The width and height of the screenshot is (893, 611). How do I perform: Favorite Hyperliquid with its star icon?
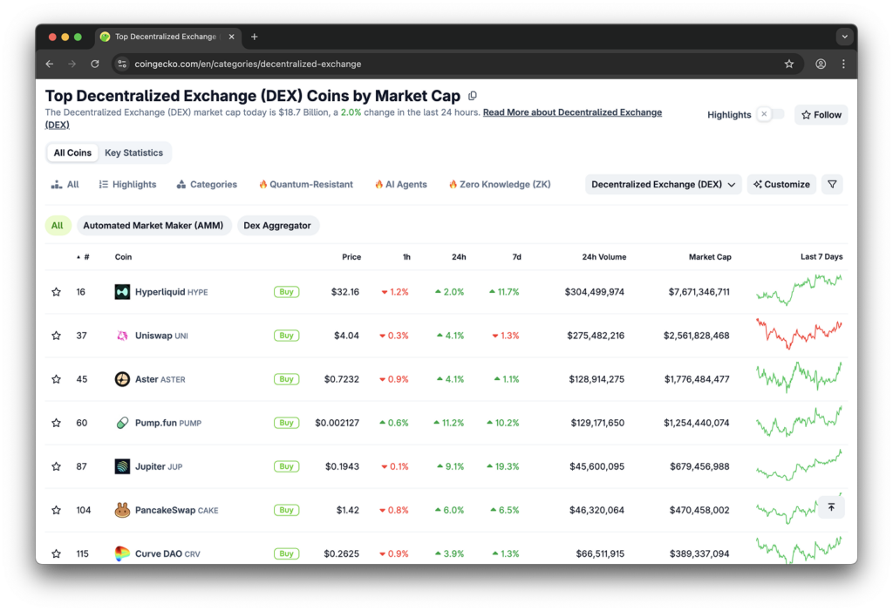56,292
